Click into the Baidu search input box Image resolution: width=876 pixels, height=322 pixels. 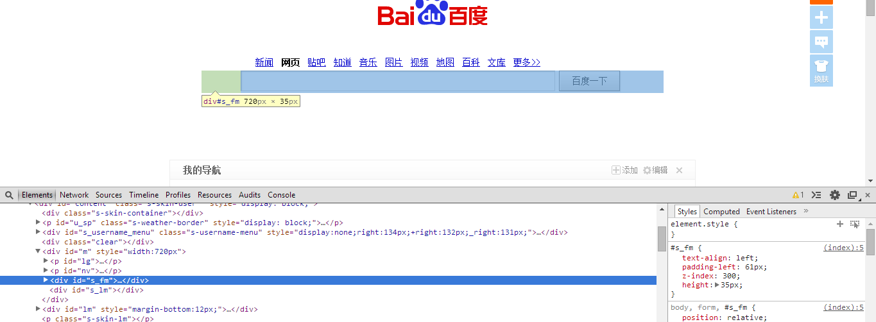pyautogui.click(x=398, y=81)
